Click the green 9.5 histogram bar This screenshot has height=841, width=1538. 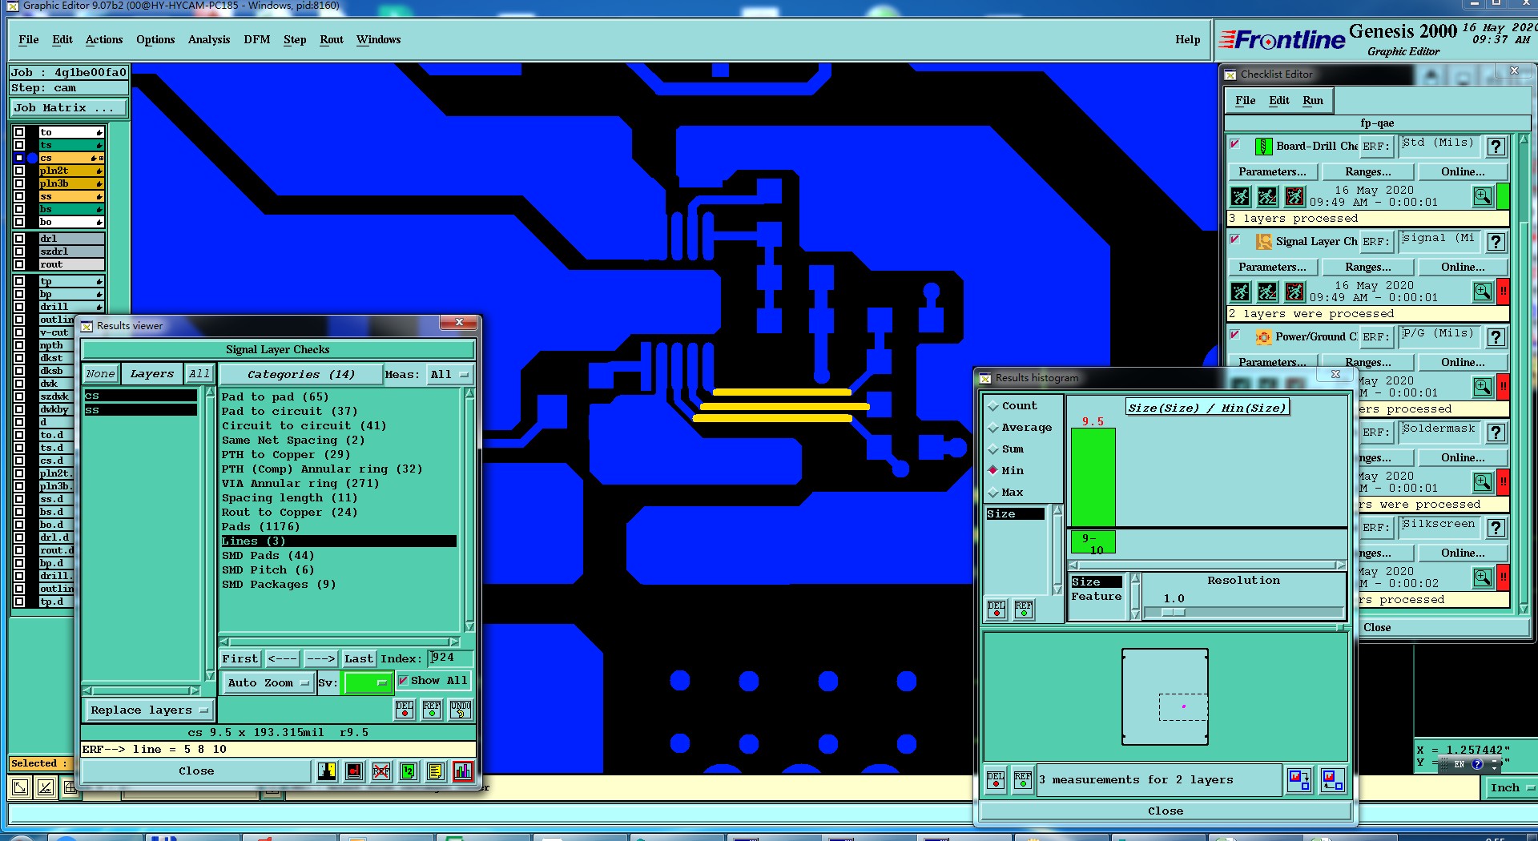point(1093,477)
